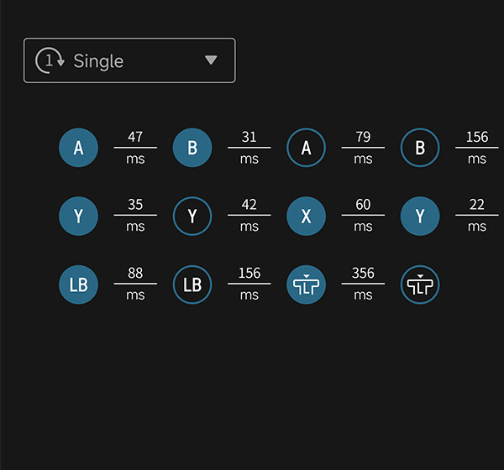Click the filled paddle press icon
504x470 pixels.
coord(306,285)
